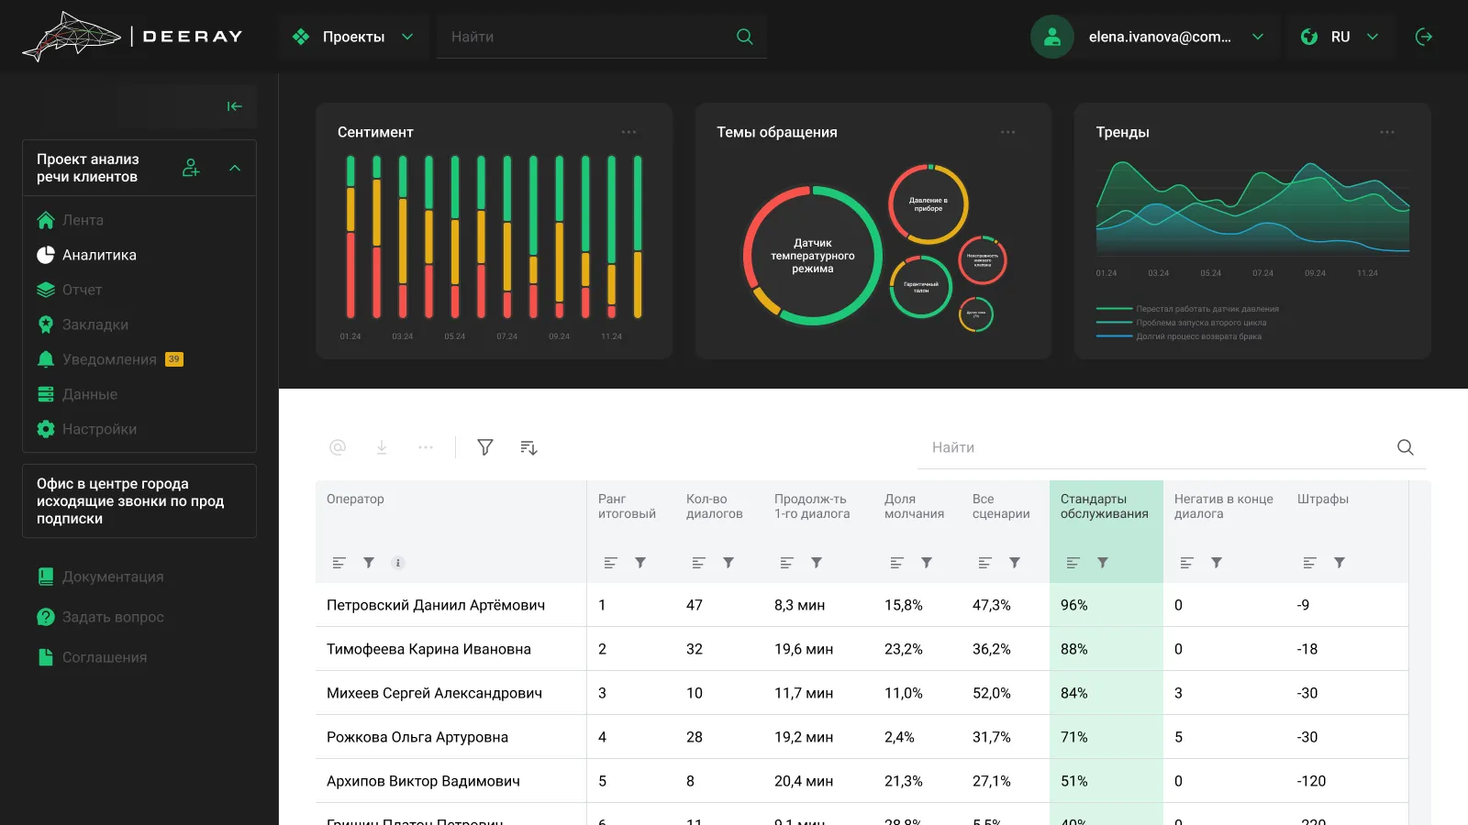Open Аналитика in the sidebar
1468x825 pixels.
[x=99, y=255]
